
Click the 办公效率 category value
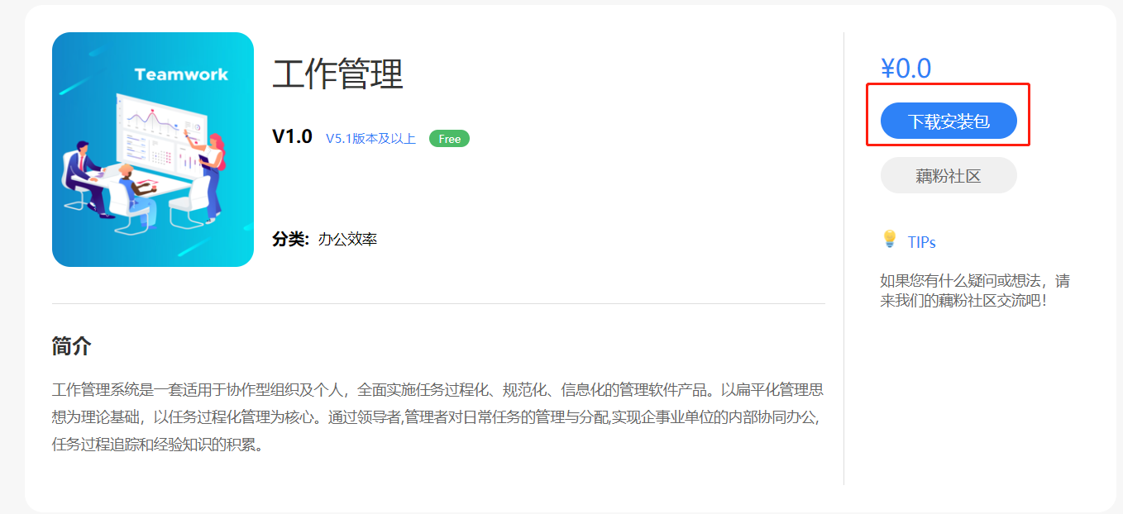347,240
